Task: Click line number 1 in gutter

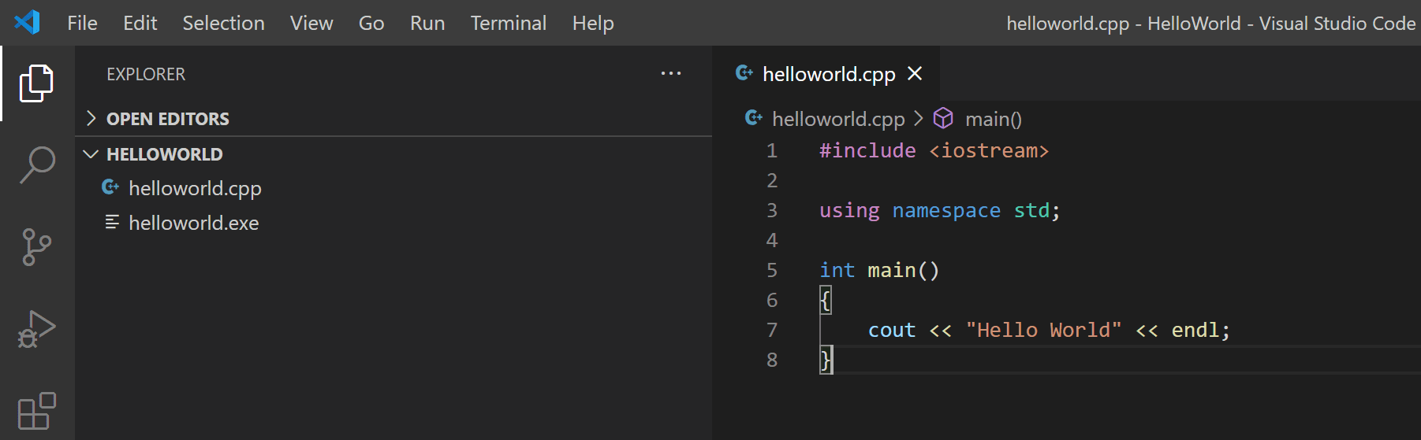Action: 771,150
